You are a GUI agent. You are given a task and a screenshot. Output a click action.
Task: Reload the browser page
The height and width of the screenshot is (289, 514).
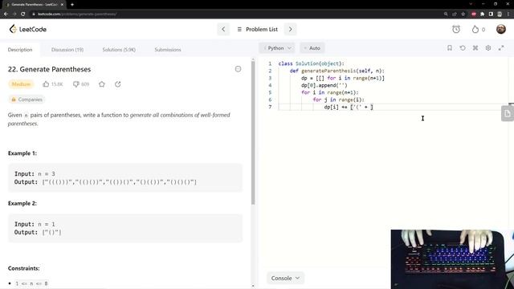pyautogui.click(x=22, y=14)
